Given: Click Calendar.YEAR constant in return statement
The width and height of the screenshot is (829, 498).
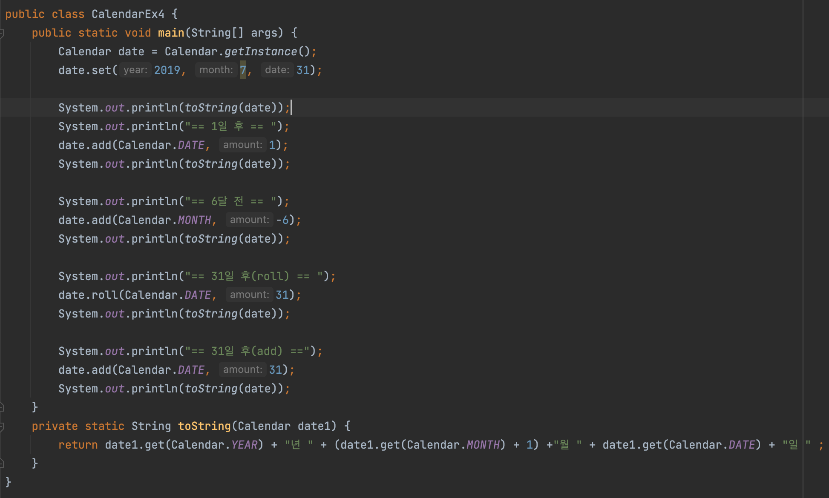Looking at the screenshot, I should tap(244, 445).
